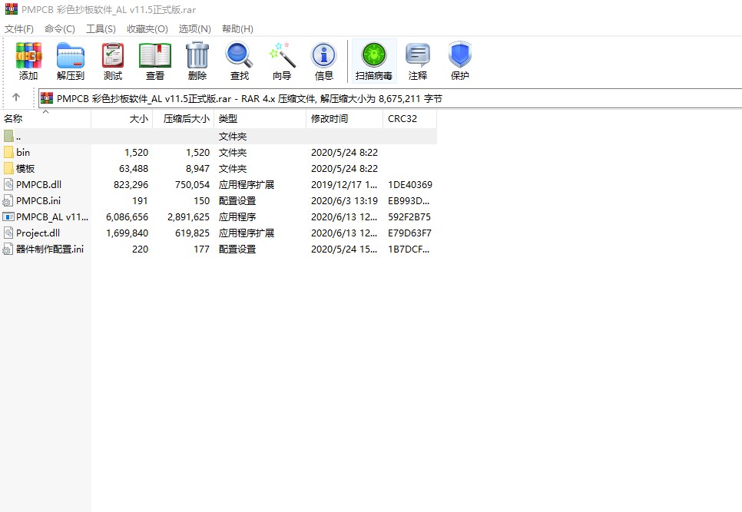This screenshot has height=512, width=742.
Task: Open the View (查看) book icon
Action: point(154,56)
